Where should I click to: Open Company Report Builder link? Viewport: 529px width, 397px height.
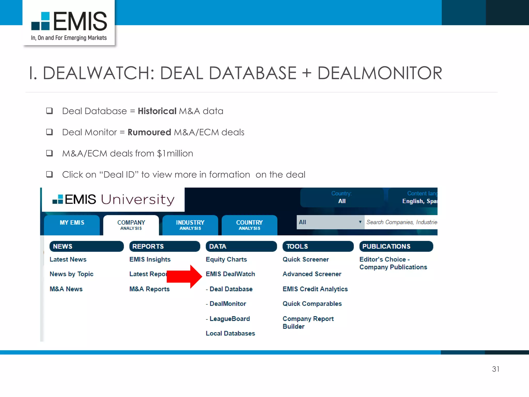[308, 323]
